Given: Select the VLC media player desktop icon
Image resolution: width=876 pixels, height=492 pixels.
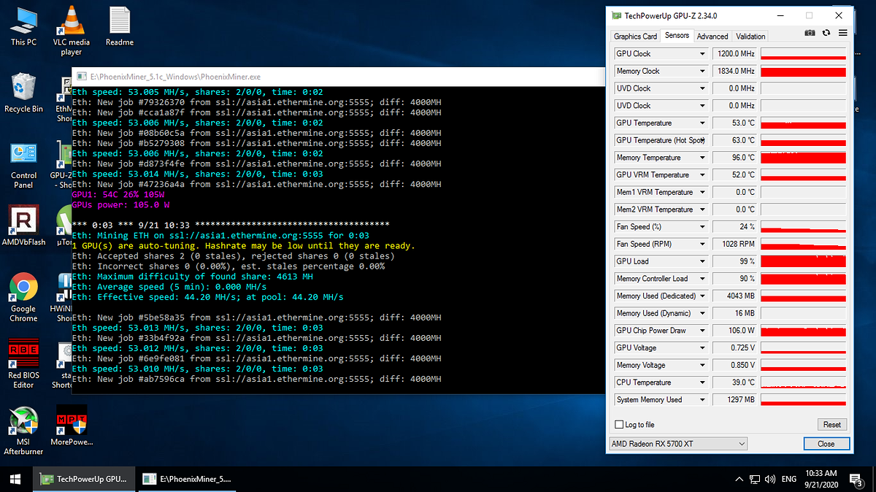Looking at the screenshot, I should coord(72,31).
